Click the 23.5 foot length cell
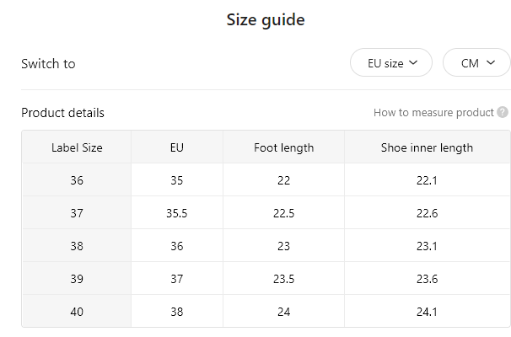 [x=284, y=279]
